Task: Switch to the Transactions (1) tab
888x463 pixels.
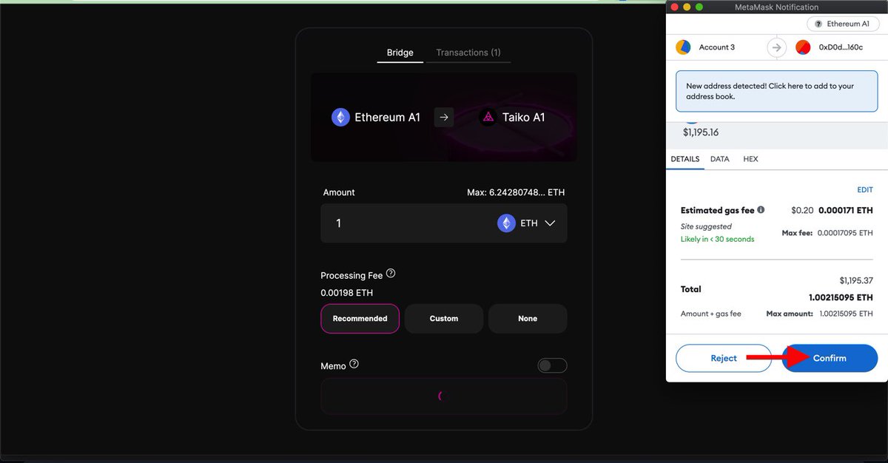Action: (468, 53)
